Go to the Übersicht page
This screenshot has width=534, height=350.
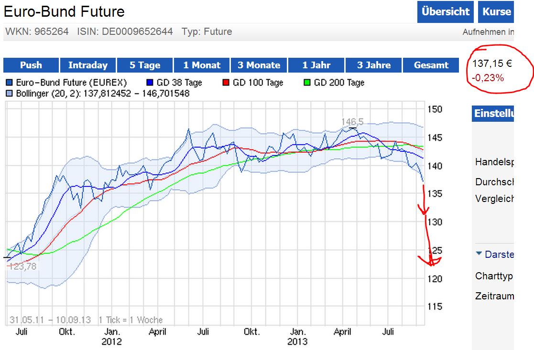445,12
